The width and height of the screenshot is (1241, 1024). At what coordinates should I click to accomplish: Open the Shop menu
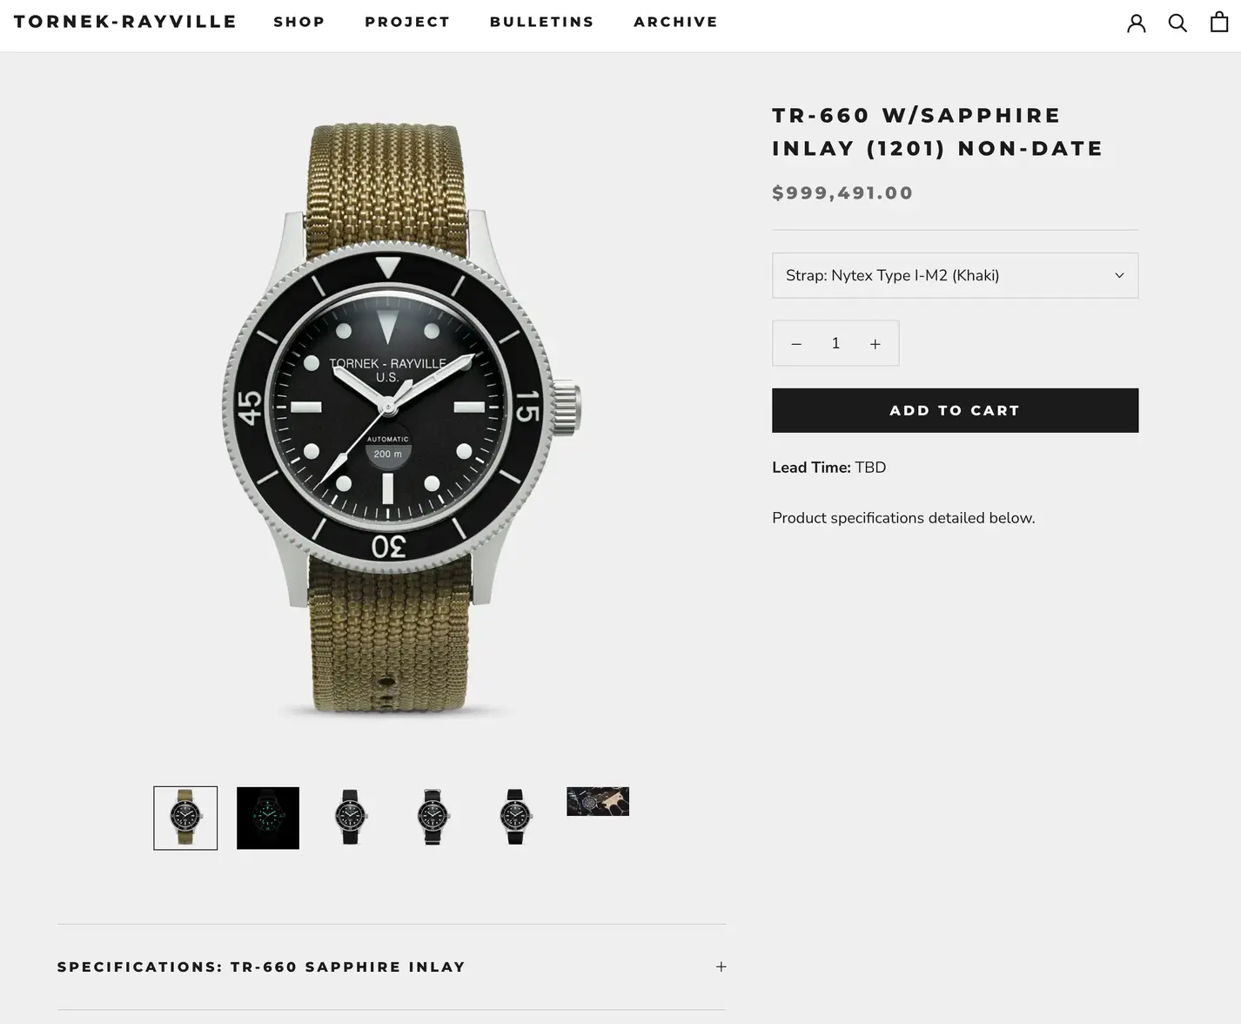tap(299, 22)
